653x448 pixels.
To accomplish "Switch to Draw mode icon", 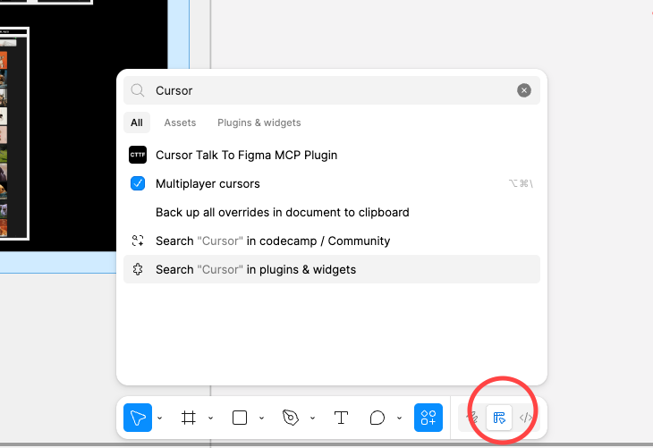I will point(472,418).
